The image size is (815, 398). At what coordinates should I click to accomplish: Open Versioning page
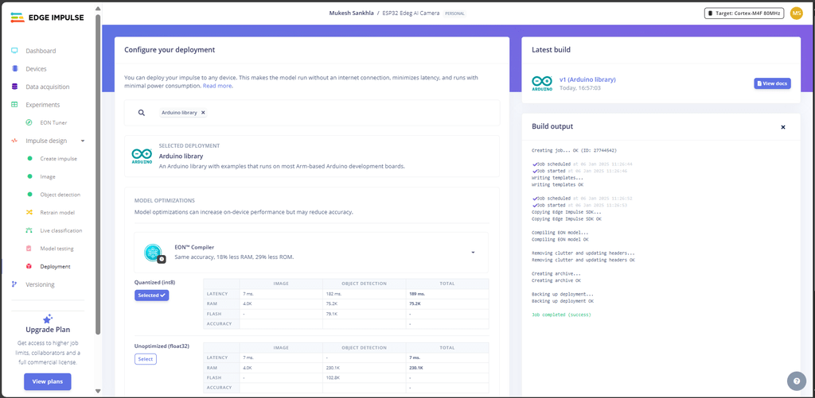40,284
